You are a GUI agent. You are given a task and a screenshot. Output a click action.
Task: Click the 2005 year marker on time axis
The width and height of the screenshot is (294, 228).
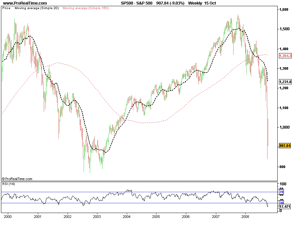[x=156, y=217]
